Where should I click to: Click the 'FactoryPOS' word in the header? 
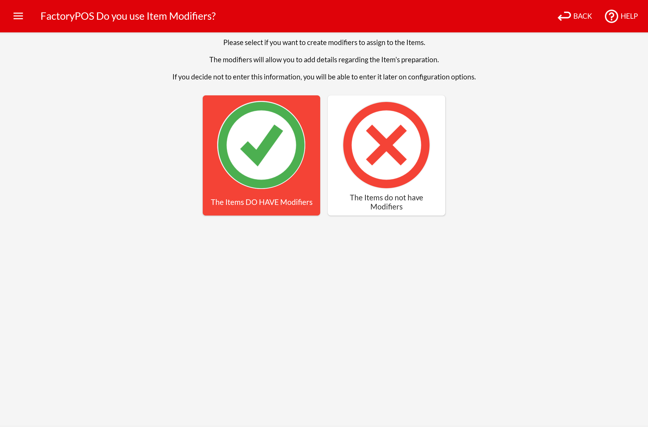pos(67,16)
